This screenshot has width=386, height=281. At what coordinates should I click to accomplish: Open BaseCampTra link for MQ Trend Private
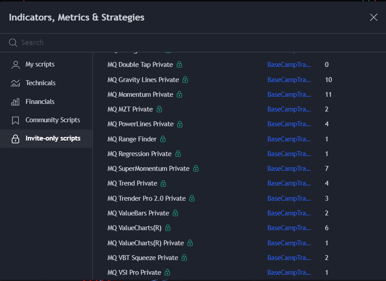pos(289,183)
